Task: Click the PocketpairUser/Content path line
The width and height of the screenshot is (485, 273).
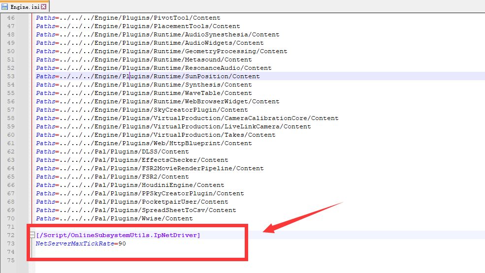Action: [x=132, y=201]
